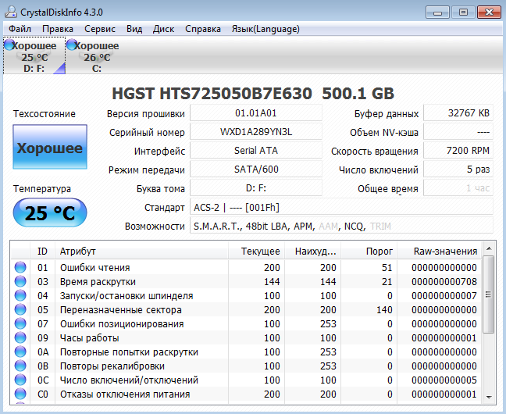Click raw value 000000000005
The height and width of the screenshot is (414, 506).
click(x=444, y=380)
